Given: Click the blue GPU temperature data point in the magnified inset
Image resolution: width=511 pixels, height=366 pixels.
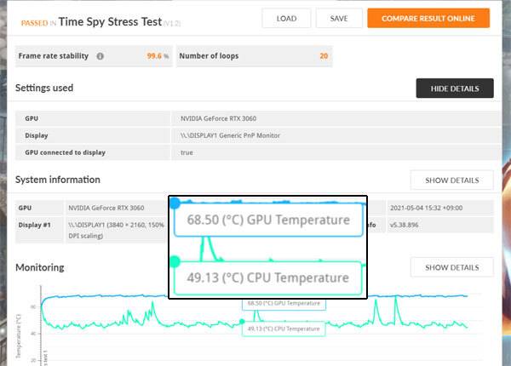Looking at the screenshot, I should coord(175,203).
